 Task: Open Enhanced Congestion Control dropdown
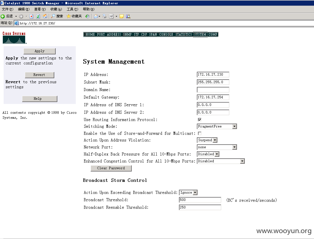[221, 161]
